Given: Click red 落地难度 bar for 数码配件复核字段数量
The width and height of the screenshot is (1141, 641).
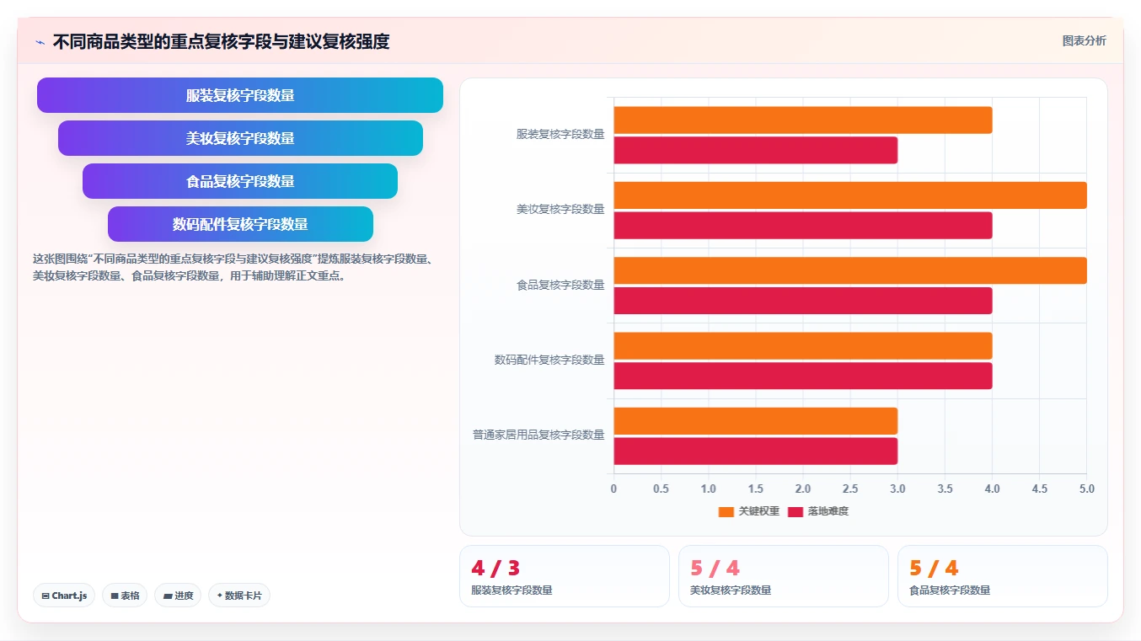Looking at the screenshot, I should (802, 376).
